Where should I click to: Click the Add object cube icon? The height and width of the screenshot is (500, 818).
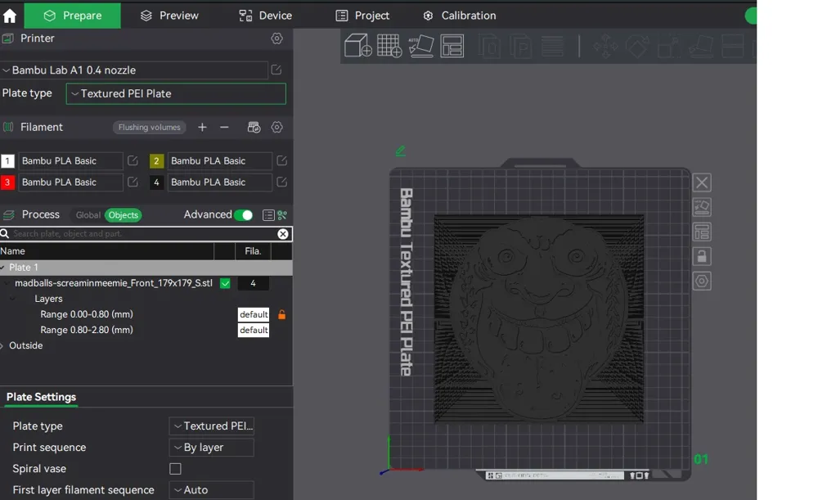[x=358, y=45]
